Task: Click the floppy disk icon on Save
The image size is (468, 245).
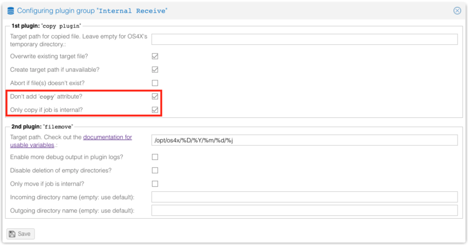Action: pos(12,233)
